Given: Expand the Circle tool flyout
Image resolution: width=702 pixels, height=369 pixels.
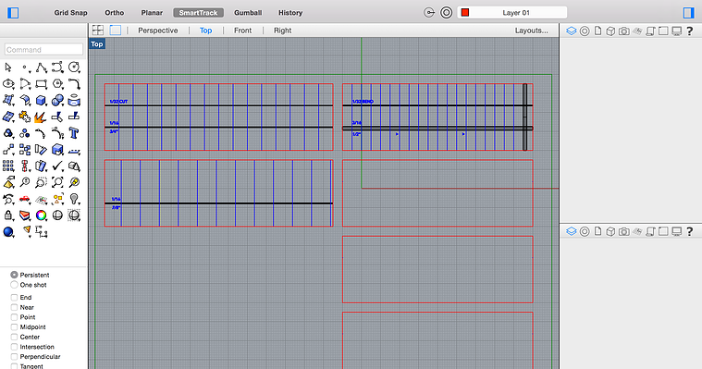Looking at the screenshot, I should coord(74,68).
